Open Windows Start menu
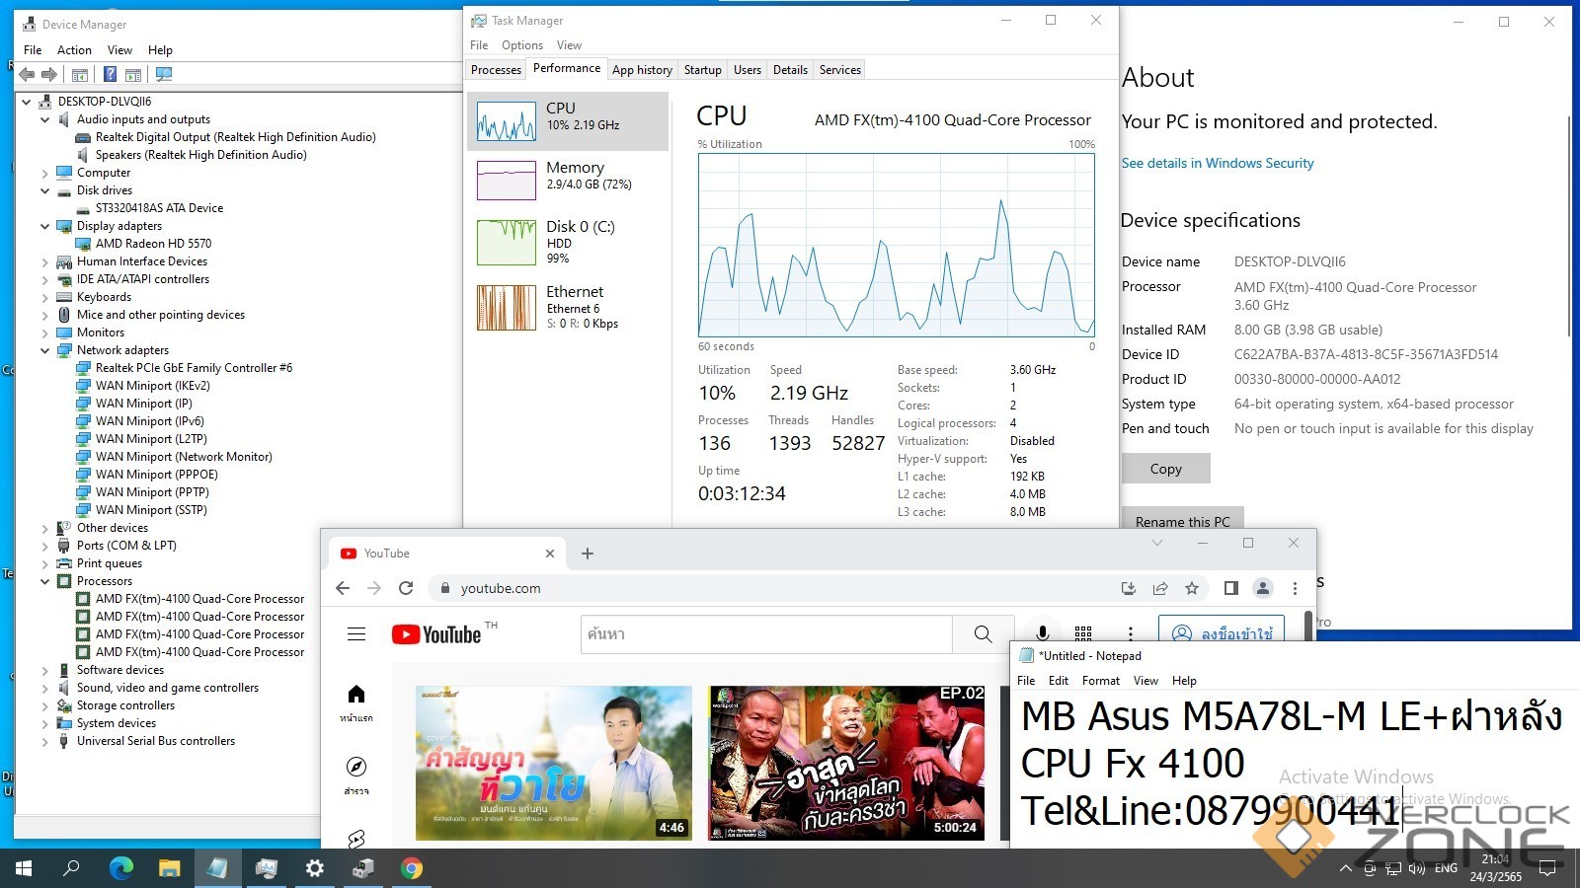The image size is (1580, 888). tap(24, 868)
